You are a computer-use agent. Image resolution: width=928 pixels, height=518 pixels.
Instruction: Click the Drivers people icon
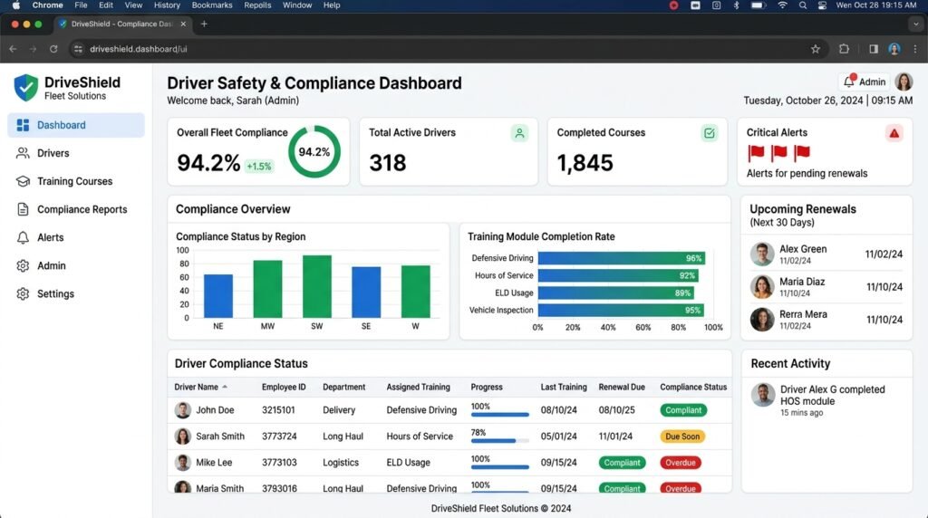[x=23, y=153]
